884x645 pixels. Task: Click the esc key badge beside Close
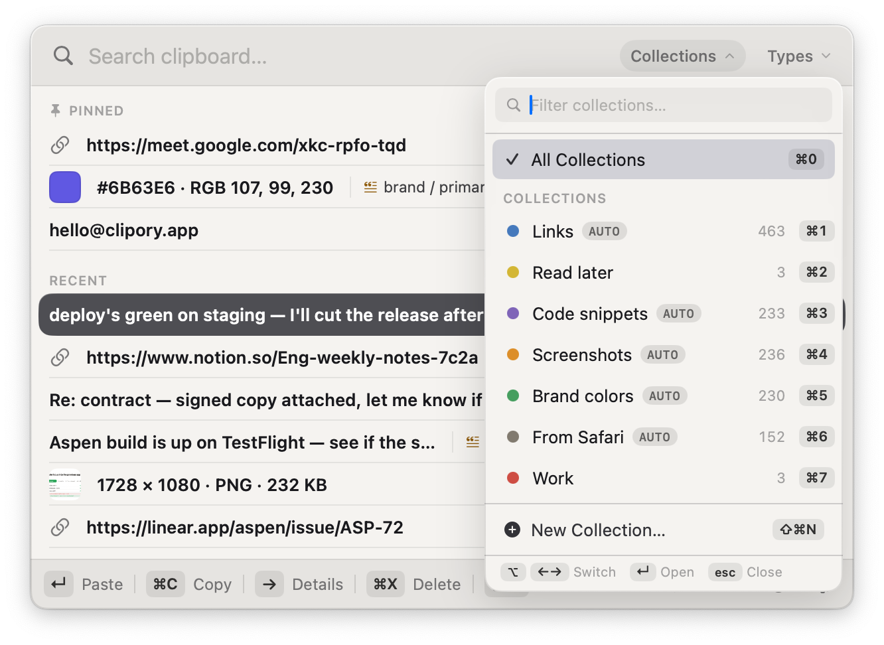(725, 572)
